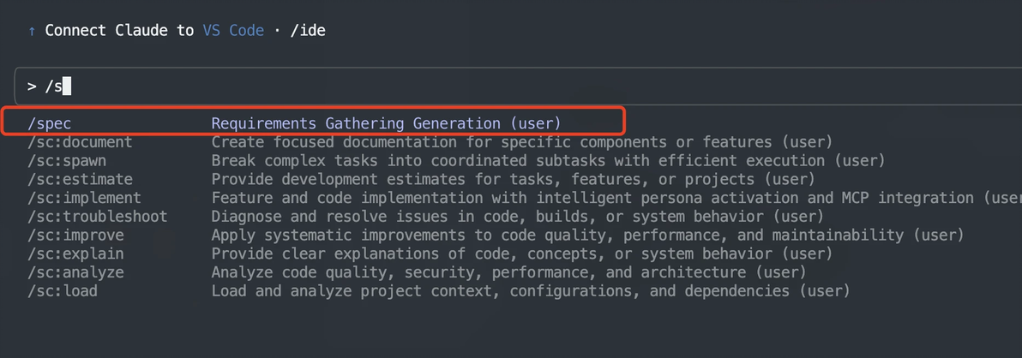Choose the /sc:troubleshoot command
The image size is (1022, 358).
[97, 217]
